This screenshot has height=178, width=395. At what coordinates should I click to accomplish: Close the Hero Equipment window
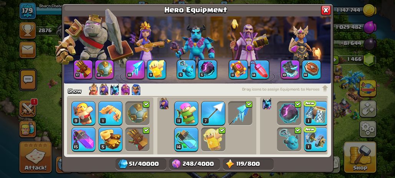[326, 10]
